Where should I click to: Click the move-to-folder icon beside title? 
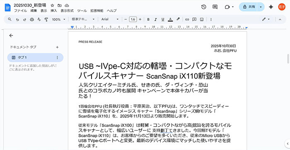point(59,5)
